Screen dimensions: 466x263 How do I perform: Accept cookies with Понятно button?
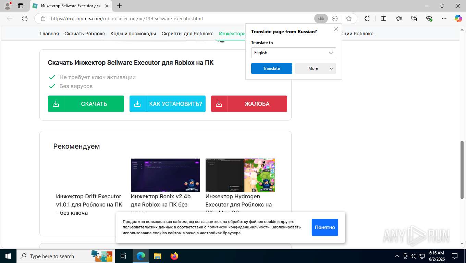pyautogui.click(x=325, y=227)
